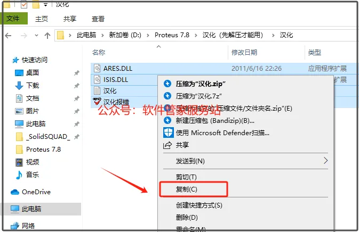The image size is (359, 232).
Task: Open 发送到(N) submenu
Action: coord(245,161)
